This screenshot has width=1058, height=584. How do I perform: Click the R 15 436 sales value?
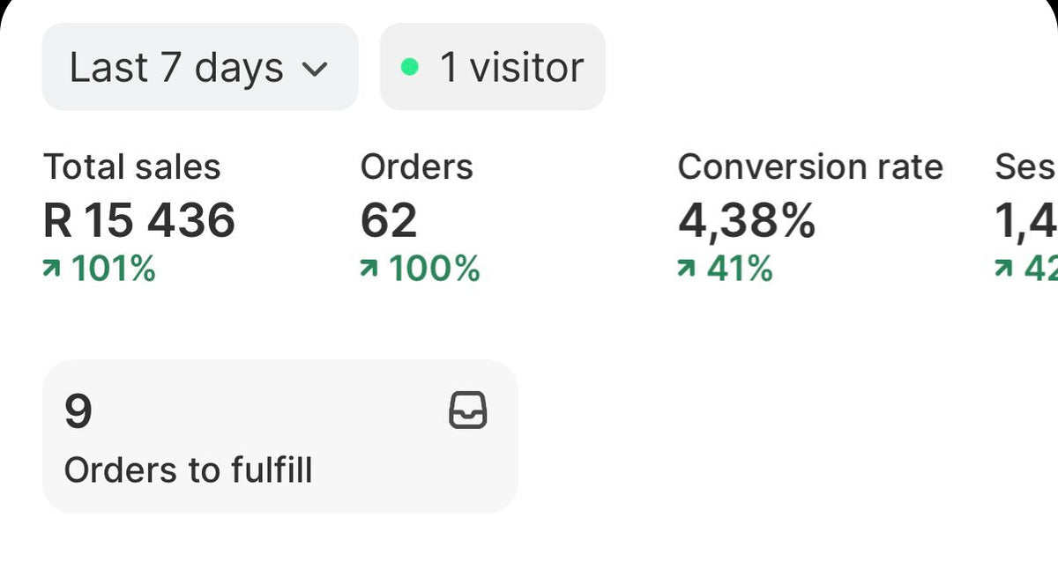click(139, 220)
